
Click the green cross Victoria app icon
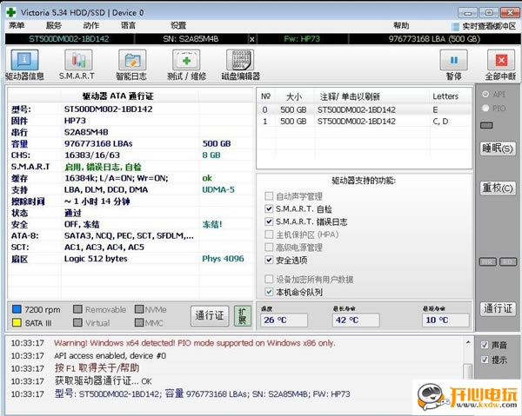pyautogui.click(x=11, y=12)
